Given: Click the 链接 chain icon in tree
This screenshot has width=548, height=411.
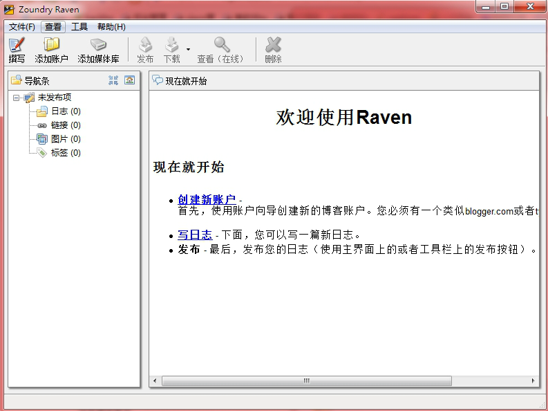Looking at the screenshot, I should [42, 125].
